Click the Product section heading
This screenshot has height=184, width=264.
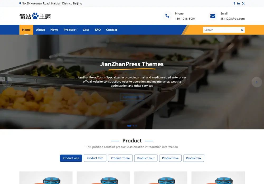coord(132,141)
